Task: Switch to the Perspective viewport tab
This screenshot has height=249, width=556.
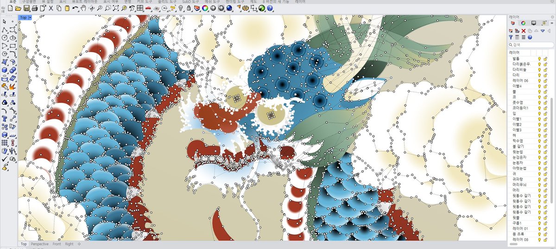Action: pos(40,244)
